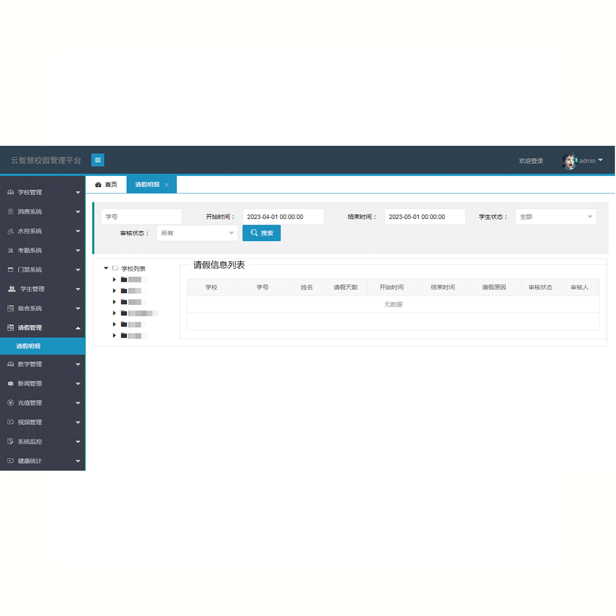Click the 学生管理 people icon

(x=11, y=289)
